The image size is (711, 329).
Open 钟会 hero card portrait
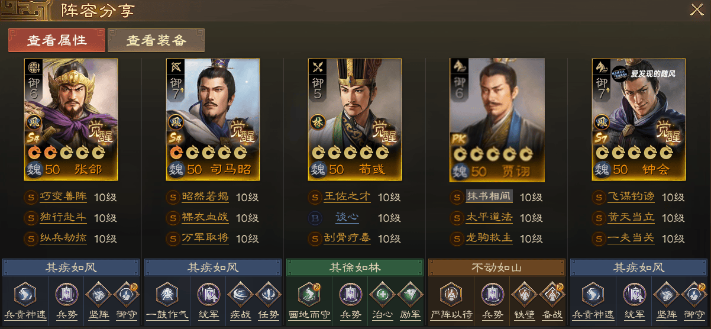tap(639, 119)
